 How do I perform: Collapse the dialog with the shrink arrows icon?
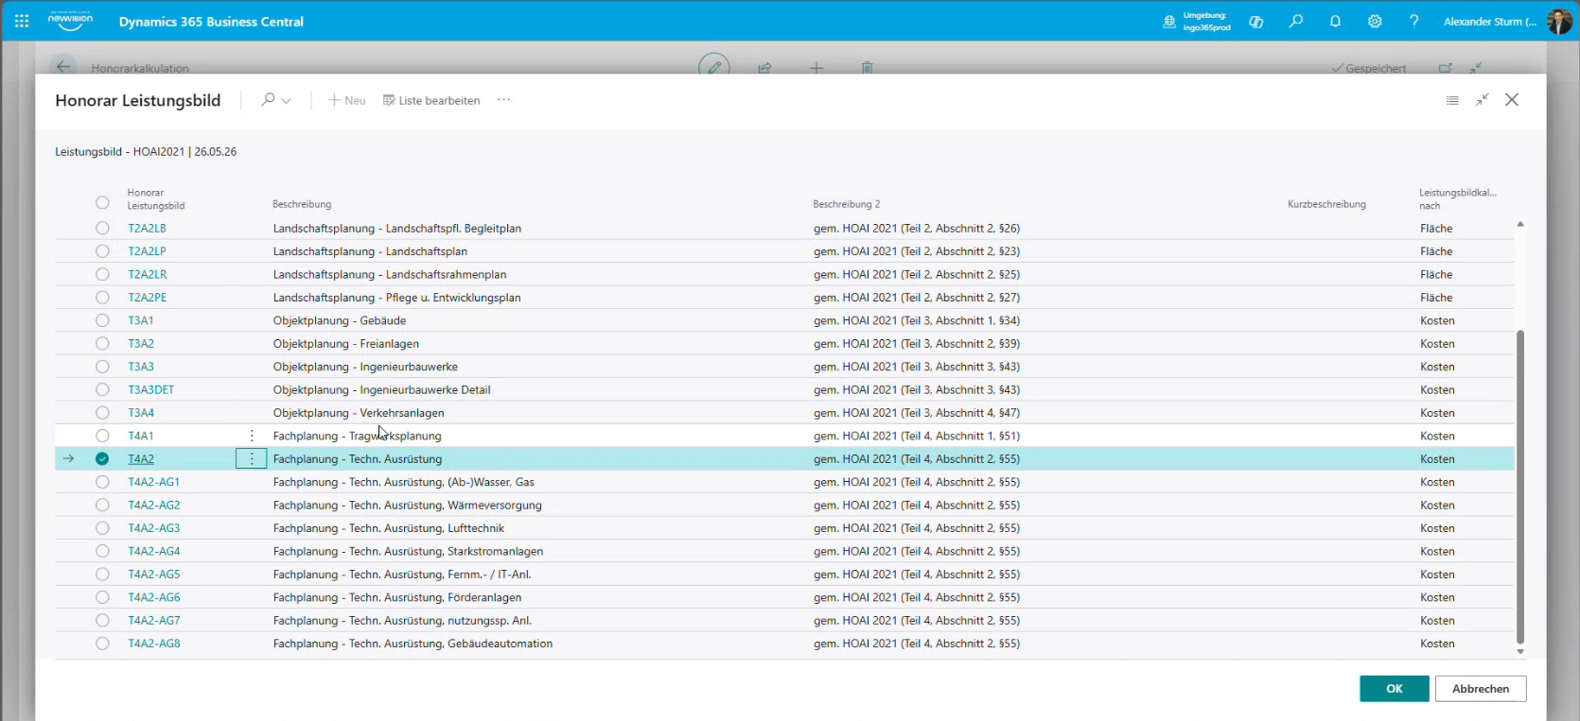pyautogui.click(x=1483, y=99)
